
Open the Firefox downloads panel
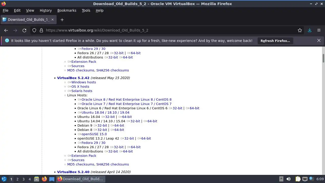coord(310,30)
